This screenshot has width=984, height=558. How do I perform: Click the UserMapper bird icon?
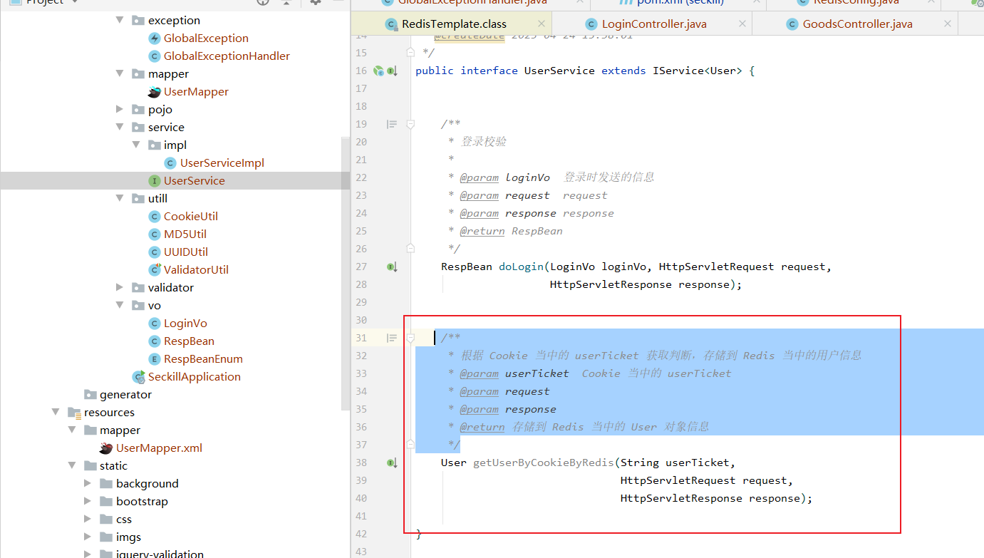coord(154,91)
